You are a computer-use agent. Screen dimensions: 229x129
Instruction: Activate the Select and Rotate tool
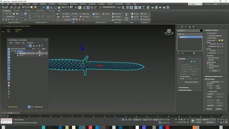coord(52,8)
